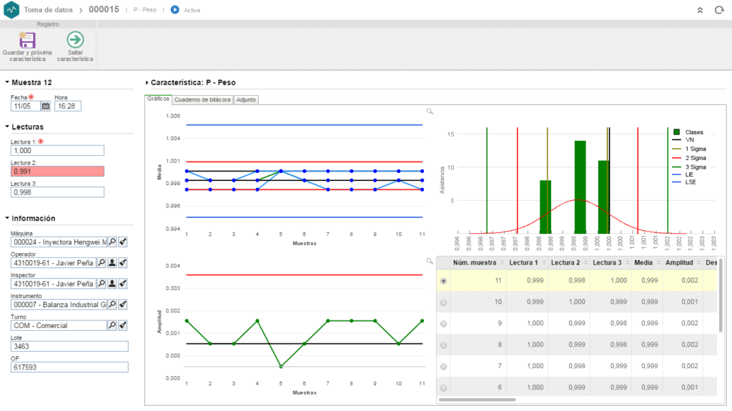This screenshot has height=411, width=732.
Task: Click the horizontal scrollbar under the samples table
Action: click(x=477, y=400)
